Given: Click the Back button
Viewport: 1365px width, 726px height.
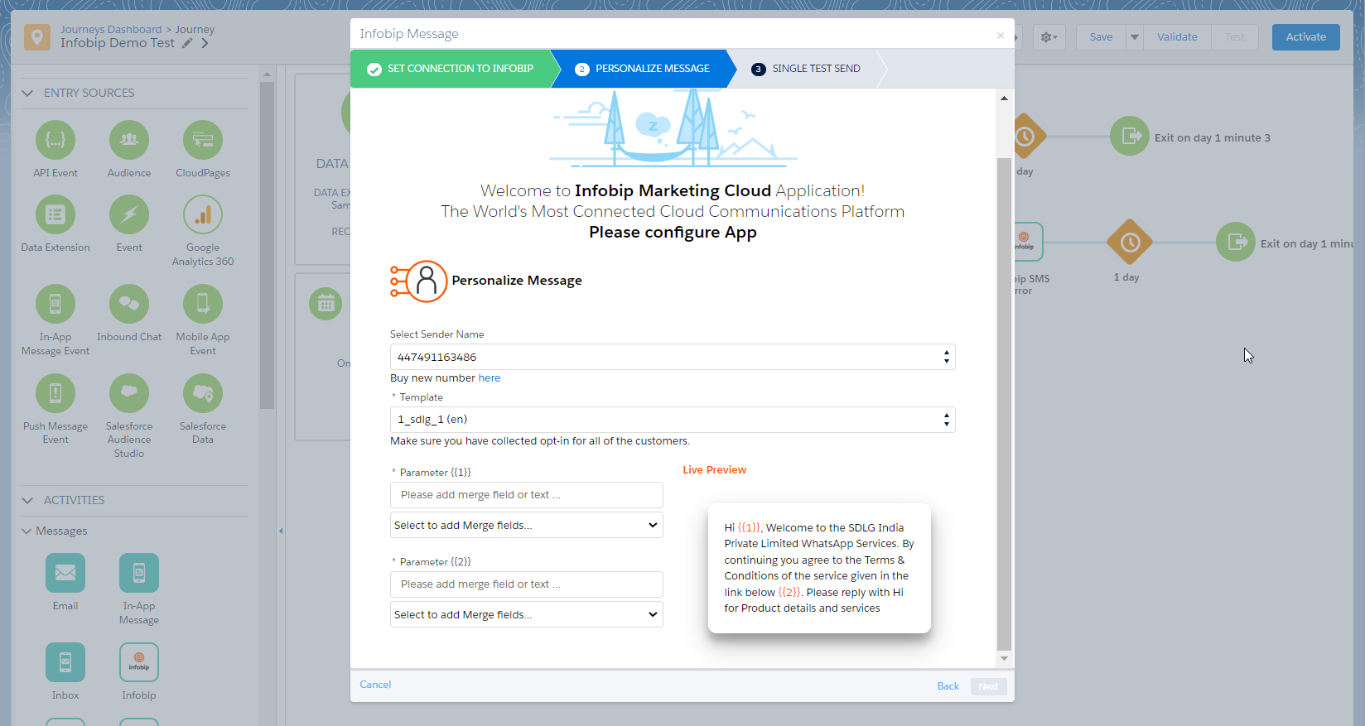Looking at the screenshot, I should click(948, 686).
